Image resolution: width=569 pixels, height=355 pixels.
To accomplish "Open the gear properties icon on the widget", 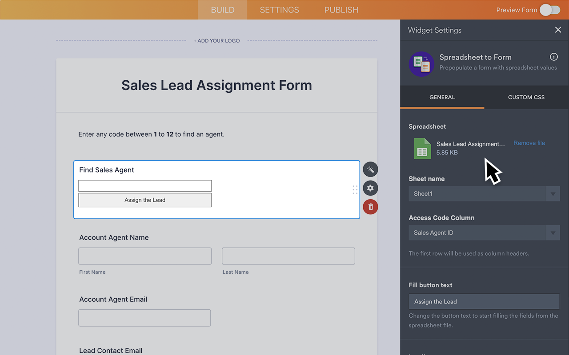I will pos(370,188).
